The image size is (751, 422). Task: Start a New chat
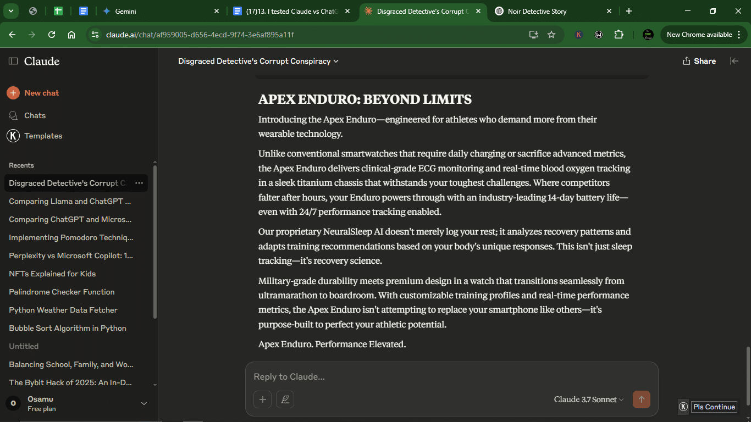[33, 93]
